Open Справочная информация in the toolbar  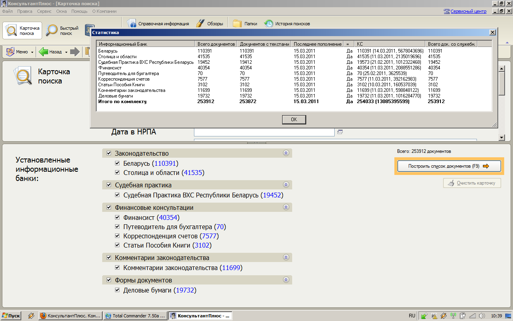158,24
